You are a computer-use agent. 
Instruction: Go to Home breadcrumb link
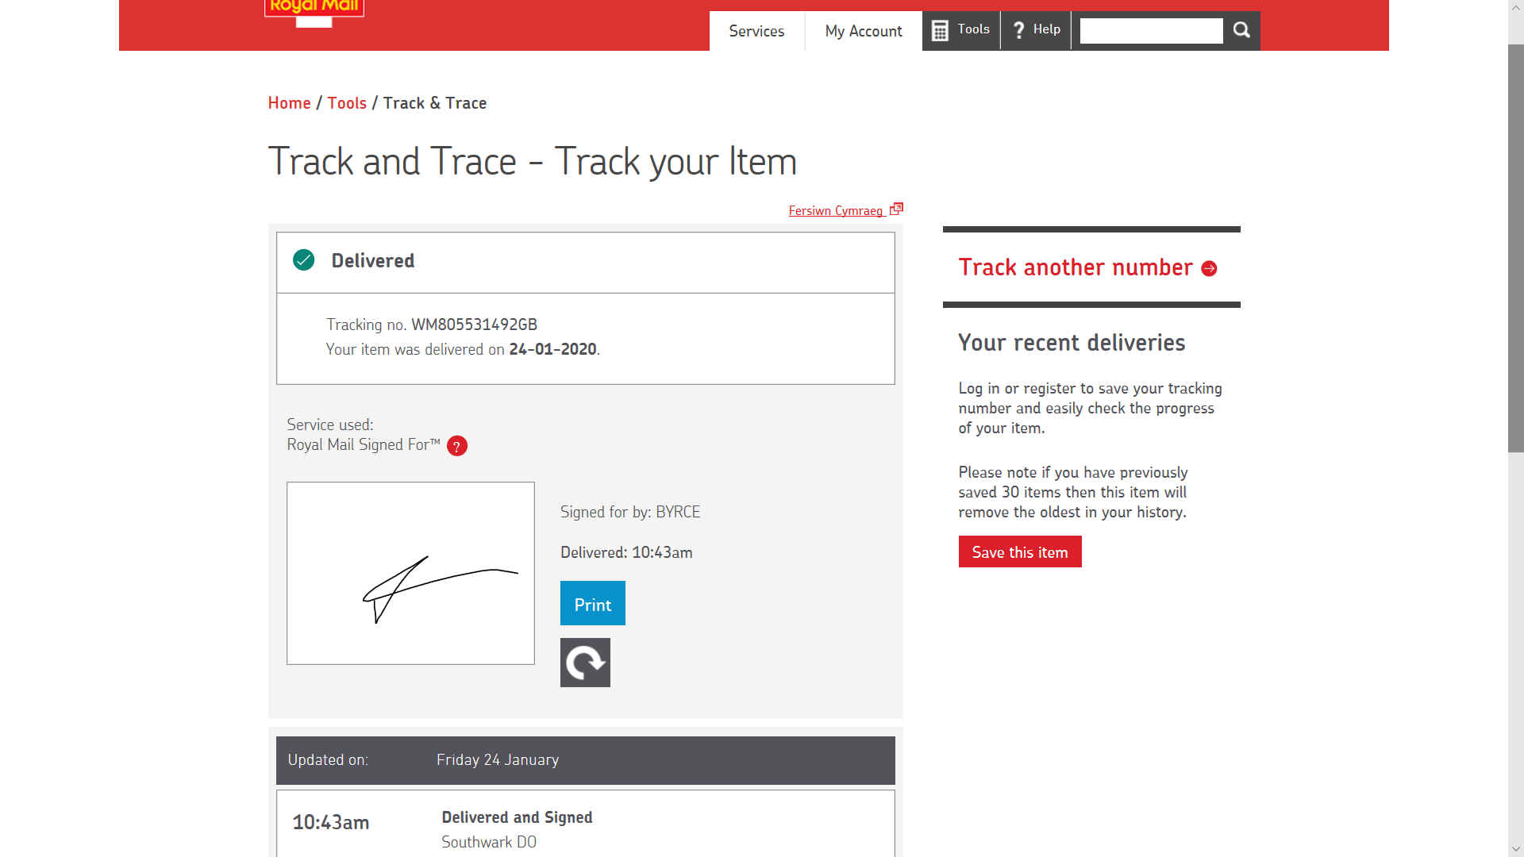point(289,103)
